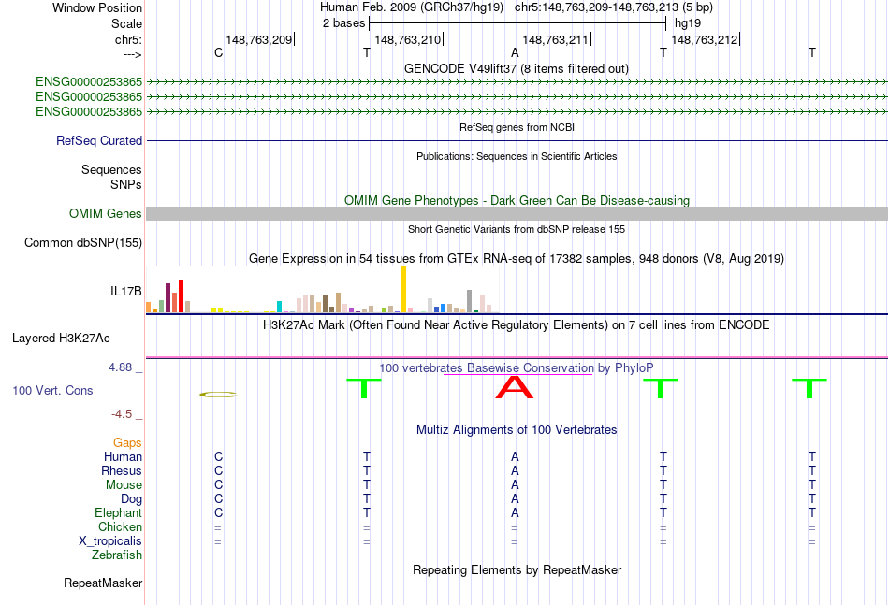Screen dimensions: 889x605
Task: Click the Dog species label
Action: 131,499
